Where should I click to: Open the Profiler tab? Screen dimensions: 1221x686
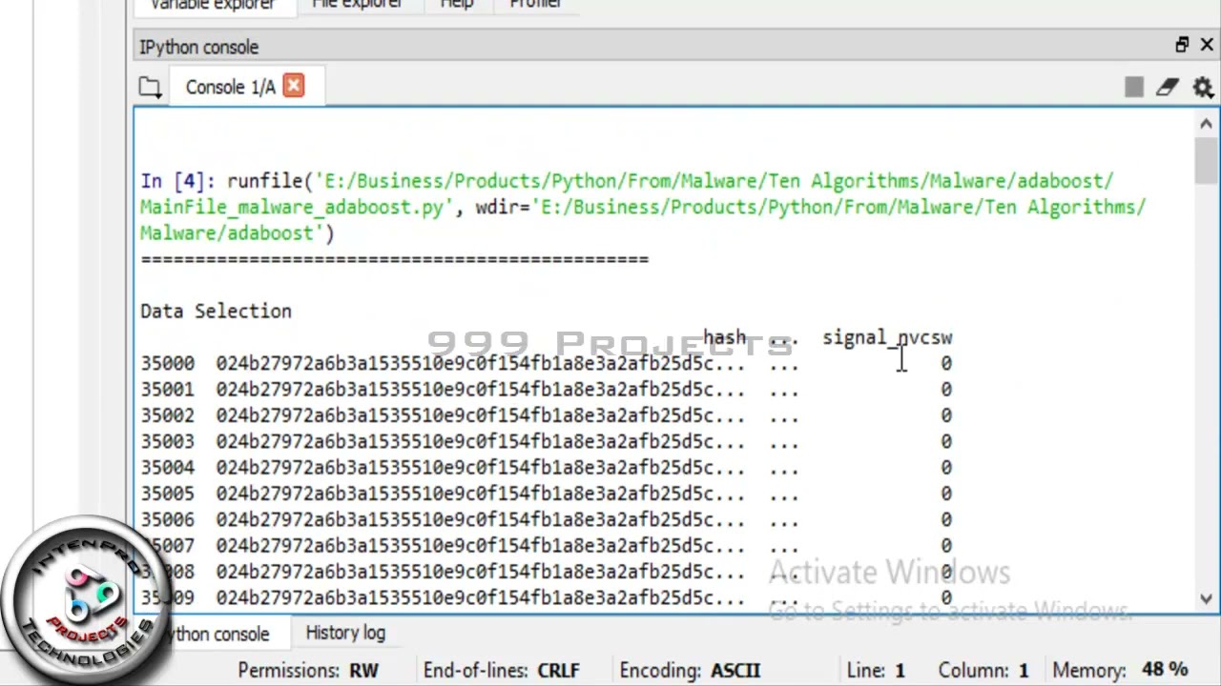point(535,5)
